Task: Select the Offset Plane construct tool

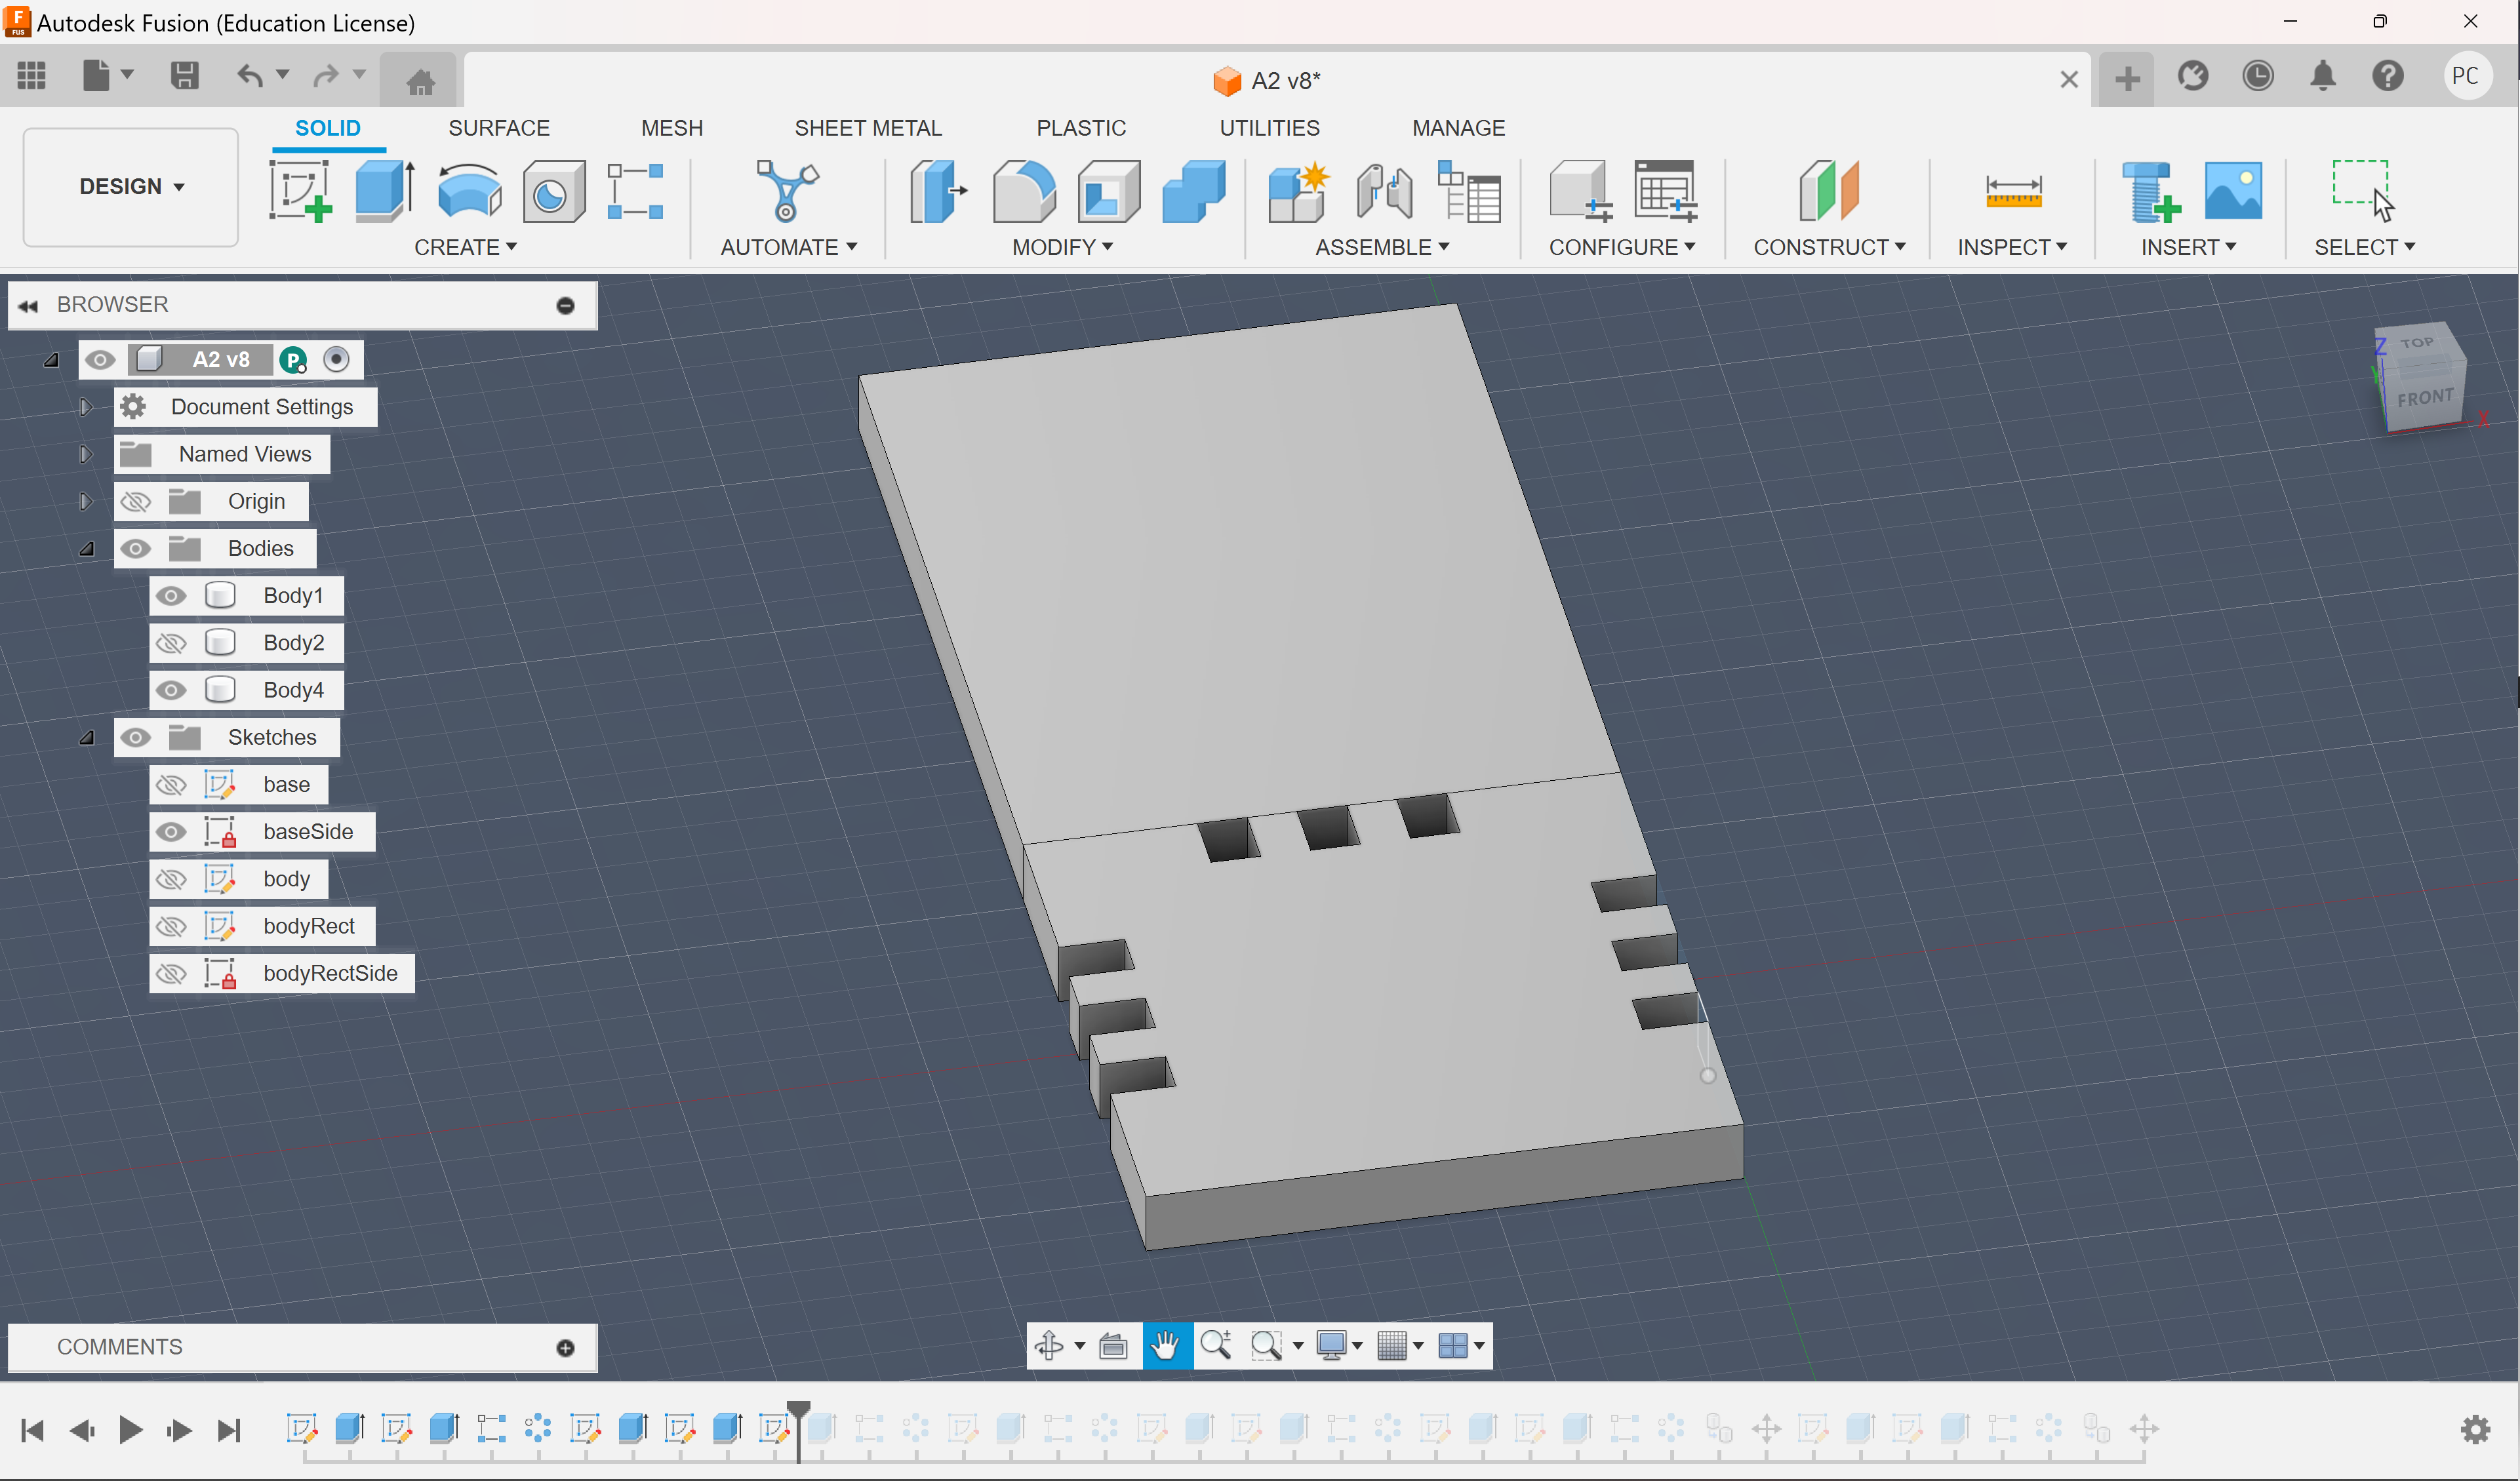Action: (1828, 190)
